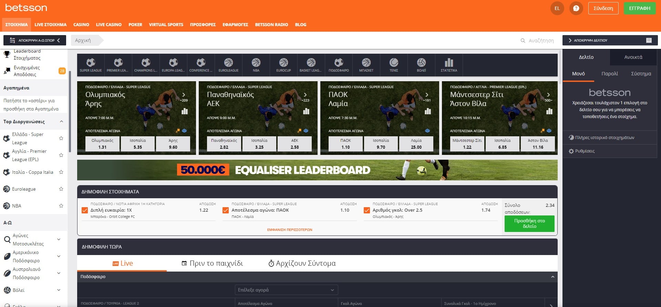Click the betslip receipt icon in header
Screen dimensions: 661x307
click(649, 40)
